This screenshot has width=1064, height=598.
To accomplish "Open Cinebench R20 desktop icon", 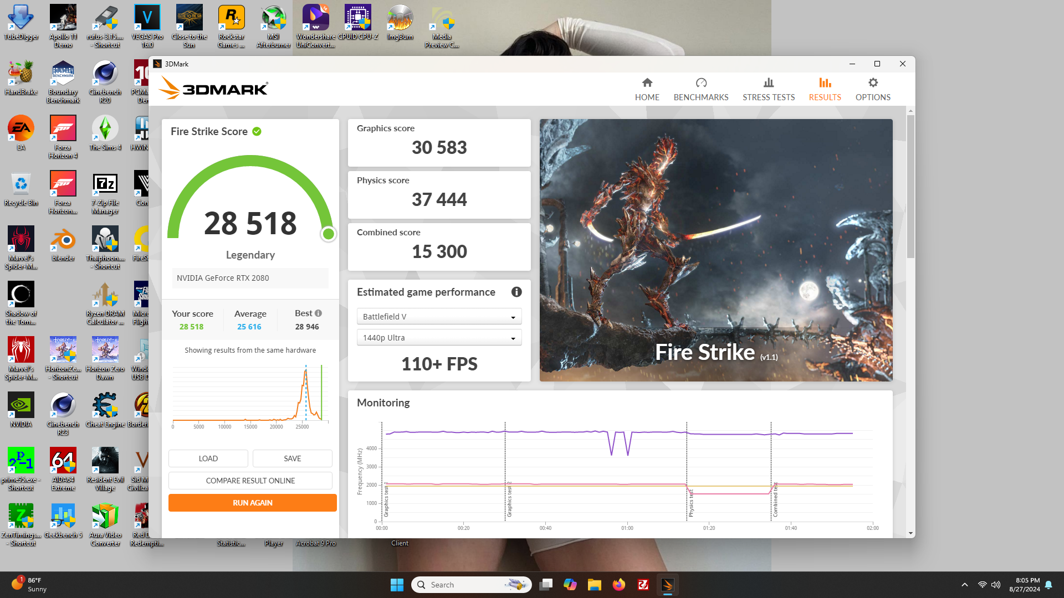I will [x=105, y=81].
